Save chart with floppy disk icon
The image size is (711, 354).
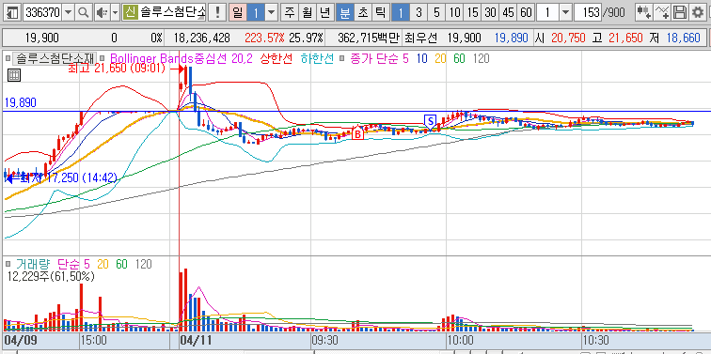point(679,12)
